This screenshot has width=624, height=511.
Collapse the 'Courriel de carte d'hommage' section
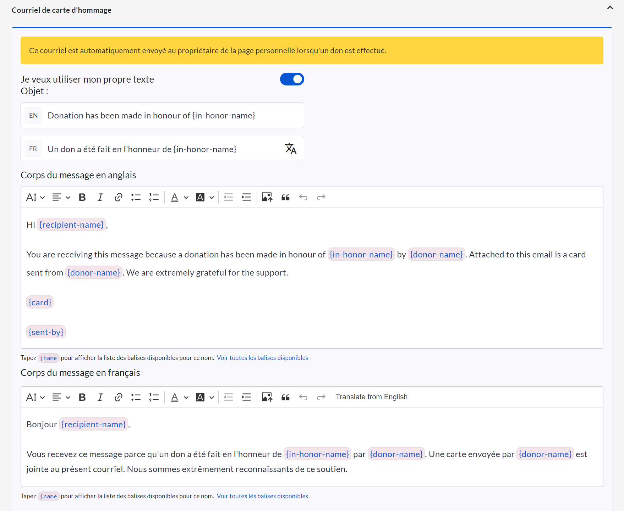click(x=610, y=8)
